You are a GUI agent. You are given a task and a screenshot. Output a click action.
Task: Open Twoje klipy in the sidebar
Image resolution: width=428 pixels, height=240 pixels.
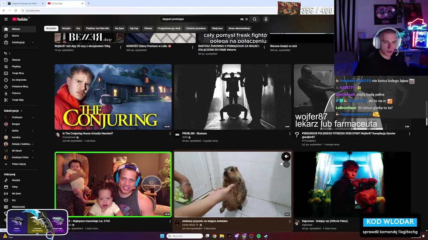[x=19, y=100]
